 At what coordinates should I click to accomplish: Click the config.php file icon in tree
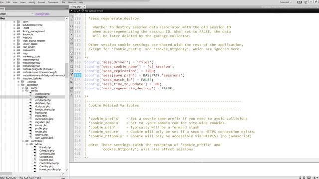pos(31,97)
